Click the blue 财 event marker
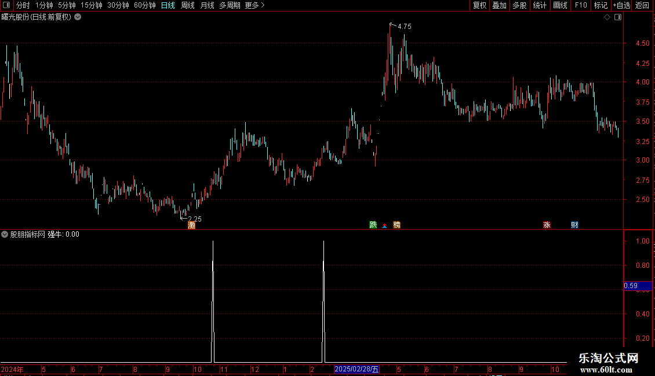This screenshot has width=655, height=376. click(x=575, y=224)
